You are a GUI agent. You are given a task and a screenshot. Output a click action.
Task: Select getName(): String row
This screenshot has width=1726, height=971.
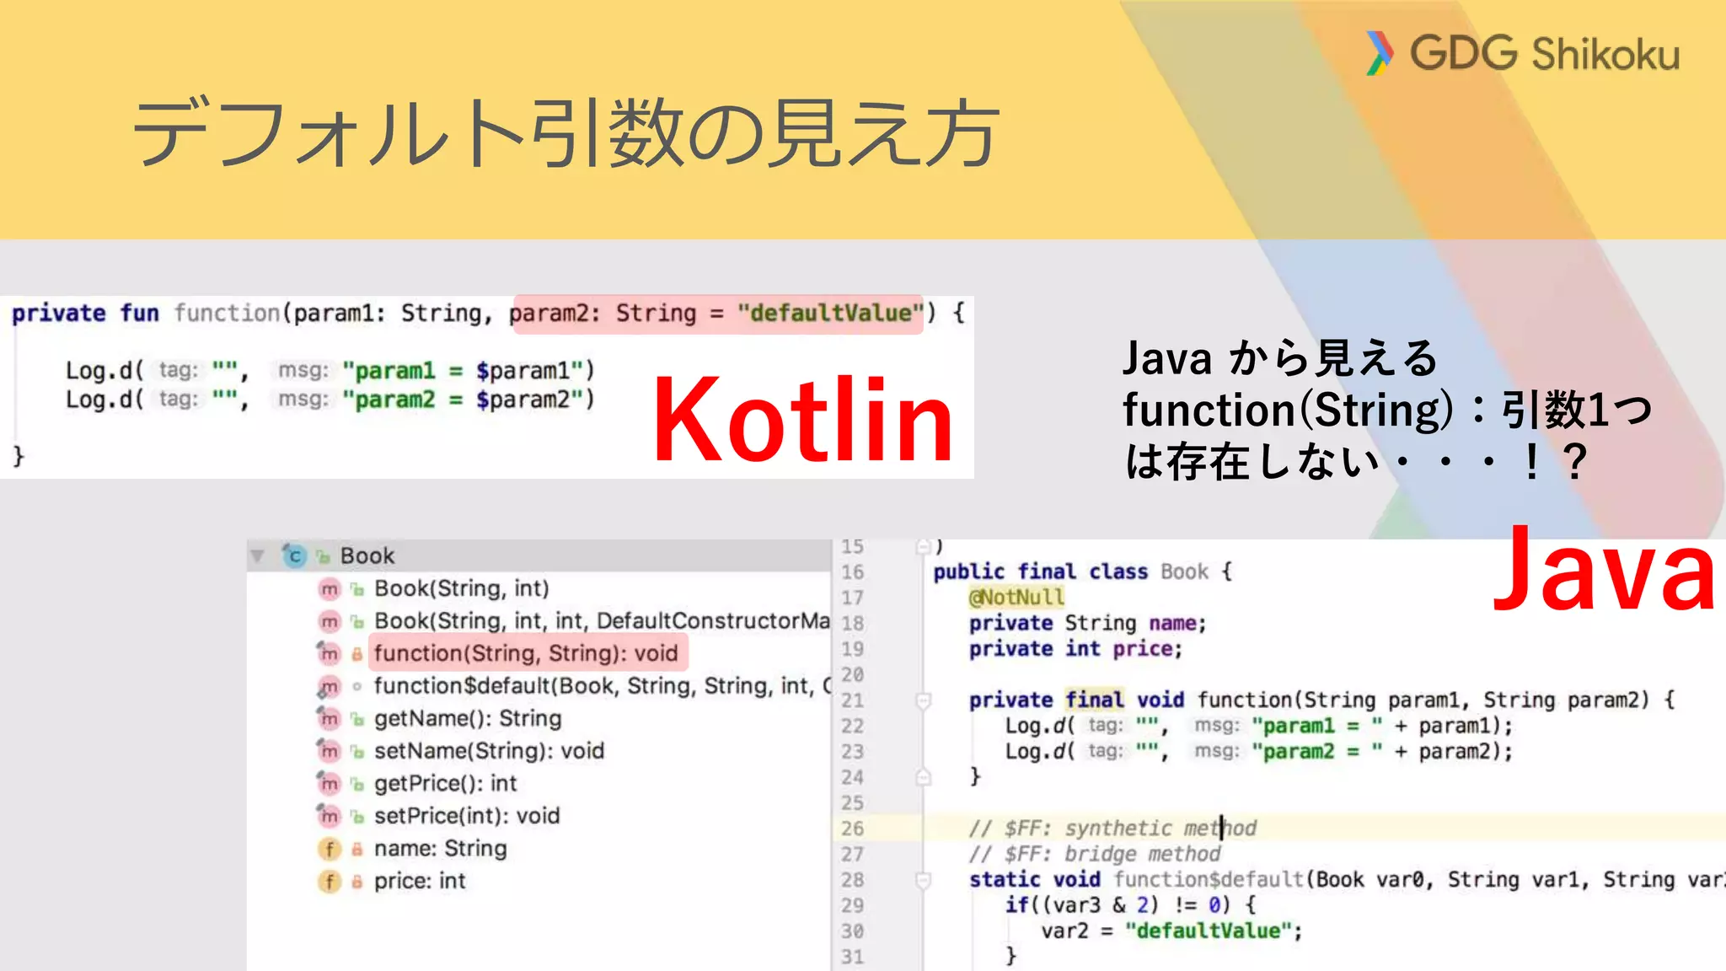tap(539, 718)
